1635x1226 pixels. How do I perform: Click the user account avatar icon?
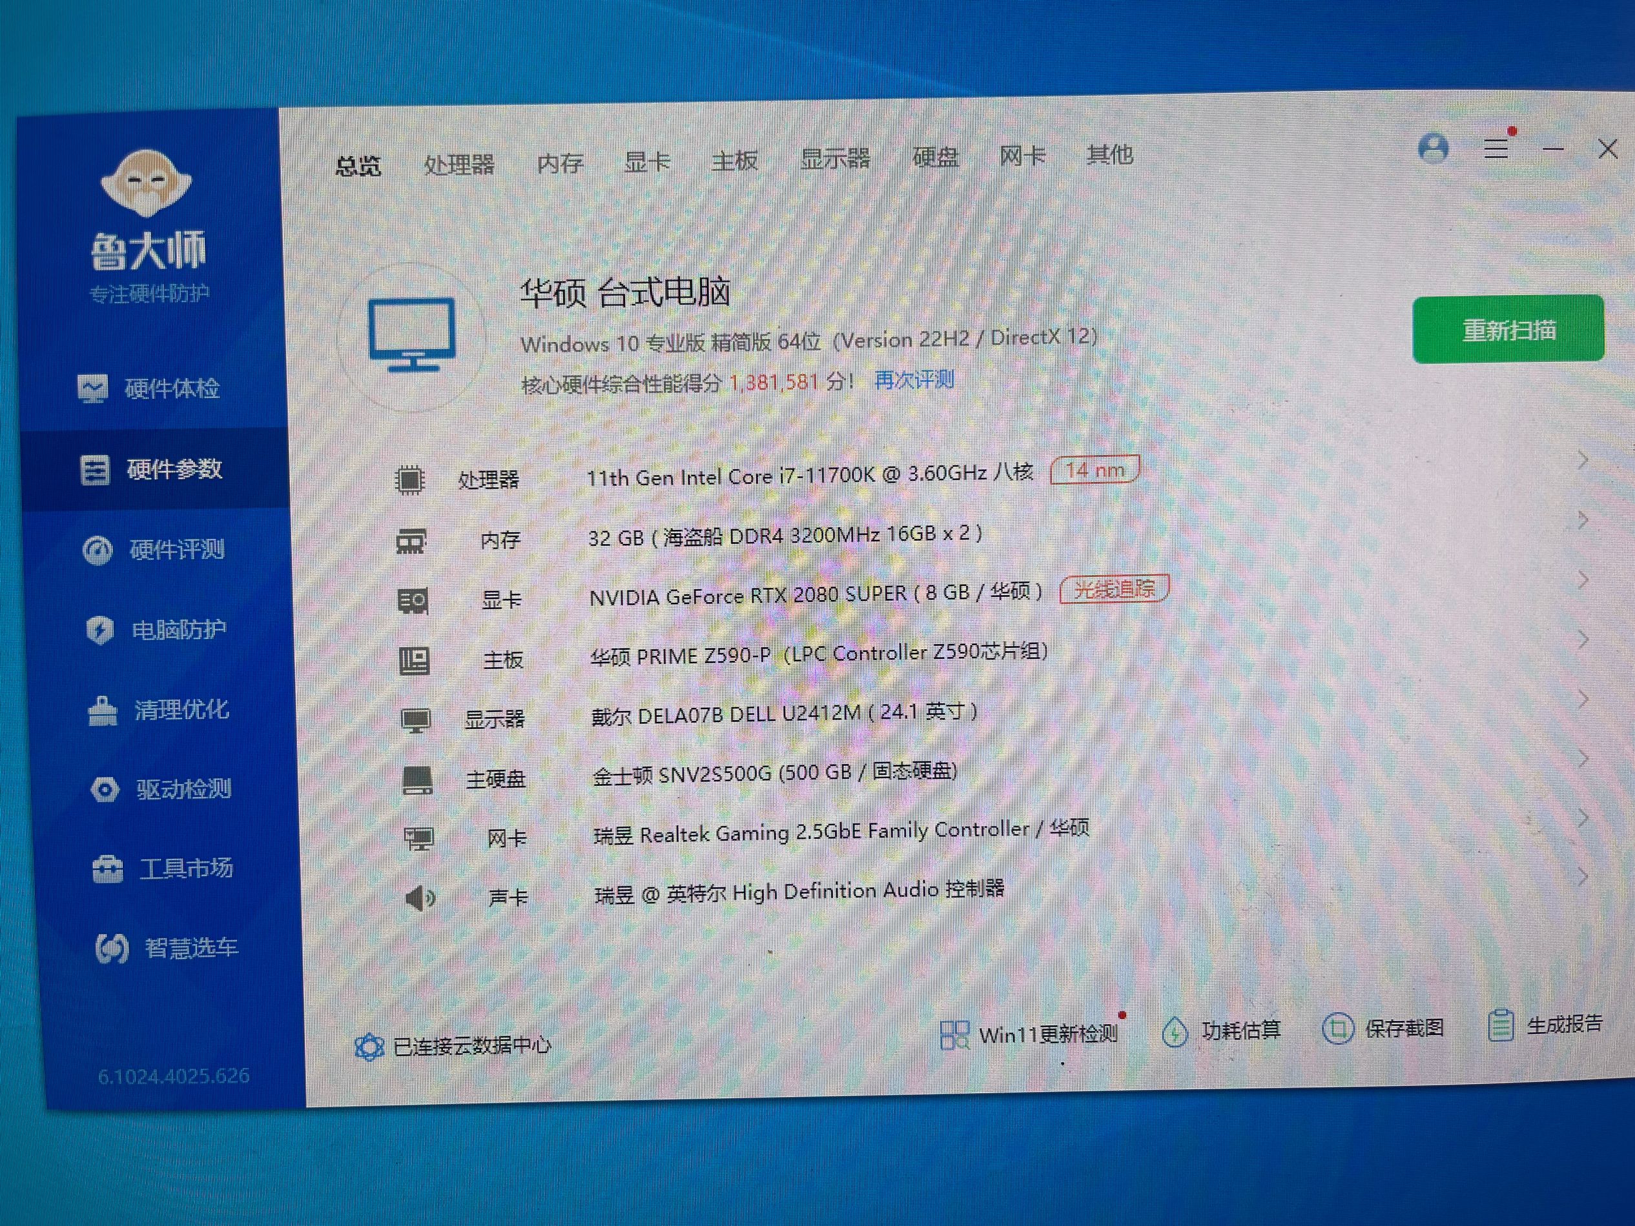1434,148
